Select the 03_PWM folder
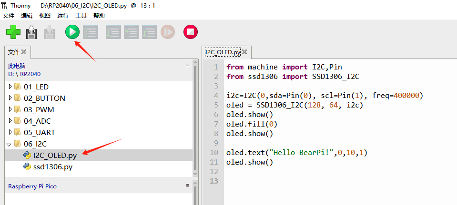 pyautogui.click(x=39, y=109)
